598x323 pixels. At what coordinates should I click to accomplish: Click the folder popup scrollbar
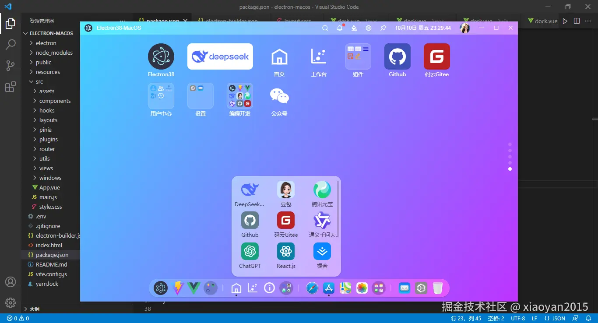tap(338, 209)
